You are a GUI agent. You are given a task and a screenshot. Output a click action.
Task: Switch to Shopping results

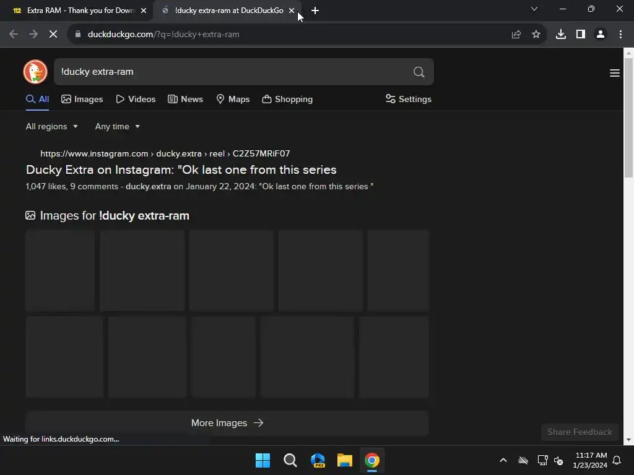point(287,100)
